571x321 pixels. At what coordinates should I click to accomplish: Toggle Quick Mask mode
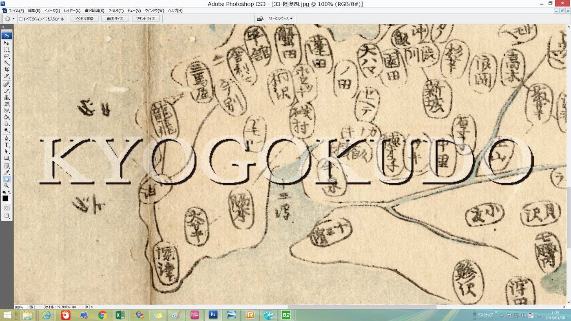[7, 208]
